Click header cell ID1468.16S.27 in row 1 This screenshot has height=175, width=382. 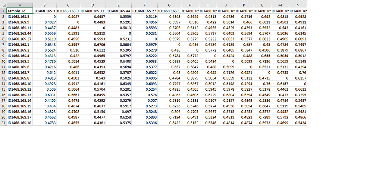point(144,11)
